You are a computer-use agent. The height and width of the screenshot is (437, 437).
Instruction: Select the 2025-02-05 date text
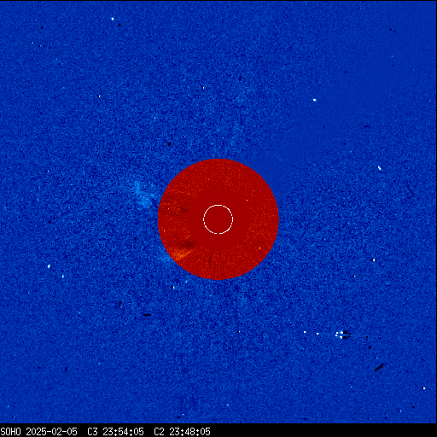51,432
